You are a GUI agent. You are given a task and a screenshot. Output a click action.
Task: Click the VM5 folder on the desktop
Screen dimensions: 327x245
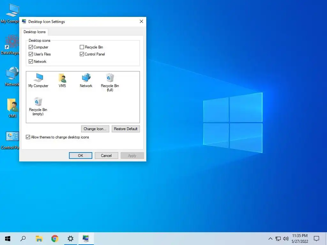[12, 108]
